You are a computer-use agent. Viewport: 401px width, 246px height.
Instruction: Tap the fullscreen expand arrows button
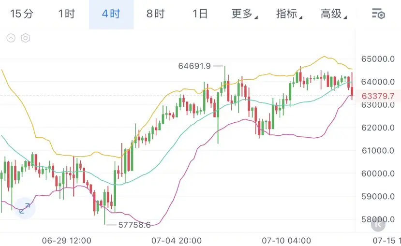[x=25, y=208]
